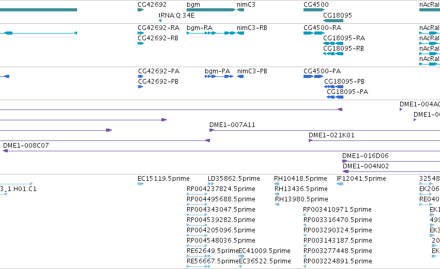Screen dimensions: 440x269
Task: Select the CG4500 gene label
Action: (x=316, y=5)
